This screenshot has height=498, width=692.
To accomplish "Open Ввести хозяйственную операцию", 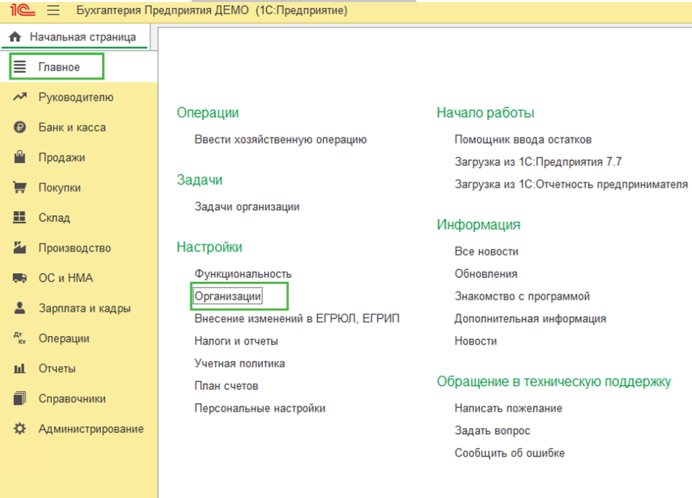I will [280, 140].
